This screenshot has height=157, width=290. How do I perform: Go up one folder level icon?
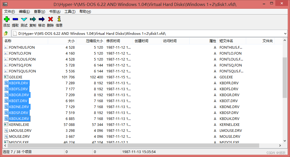pos(6,33)
